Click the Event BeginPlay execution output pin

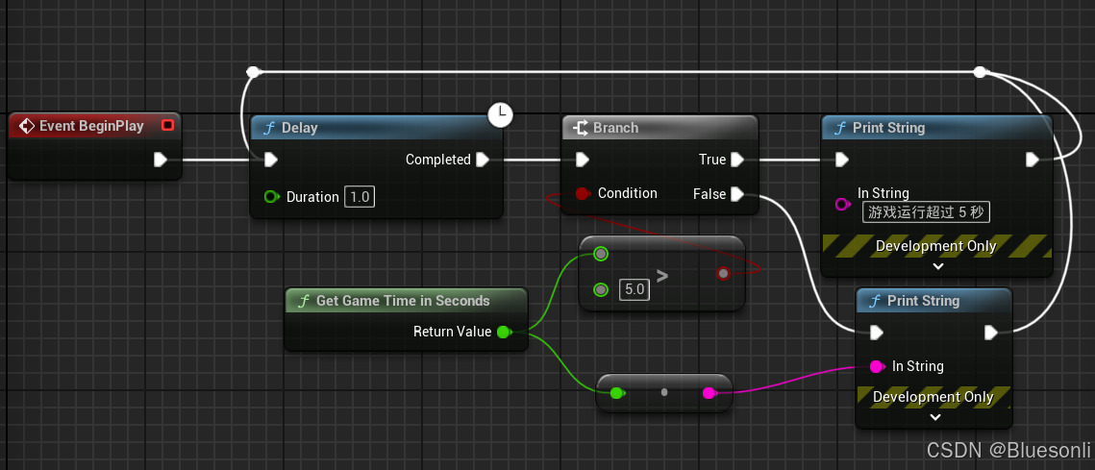point(161,160)
